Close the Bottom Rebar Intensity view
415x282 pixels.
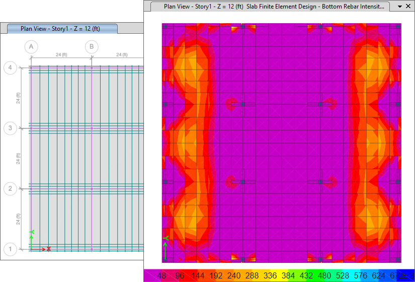[x=409, y=7]
